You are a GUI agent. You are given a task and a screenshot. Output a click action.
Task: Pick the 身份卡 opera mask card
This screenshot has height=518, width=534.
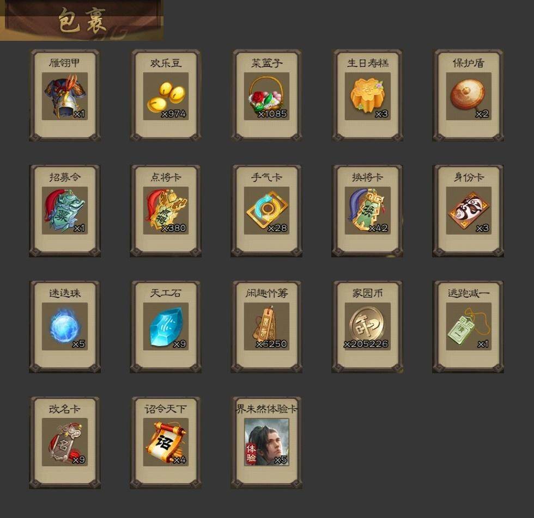(469, 211)
